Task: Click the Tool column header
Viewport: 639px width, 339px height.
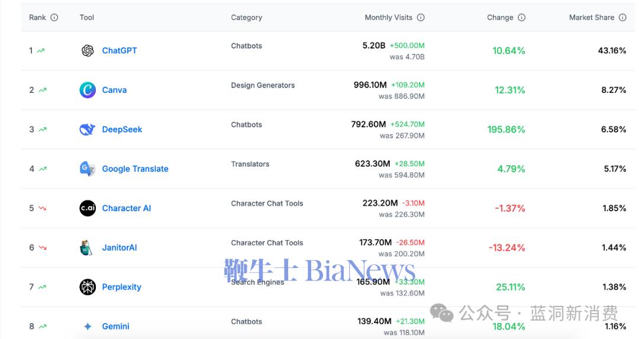Action: [x=87, y=18]
